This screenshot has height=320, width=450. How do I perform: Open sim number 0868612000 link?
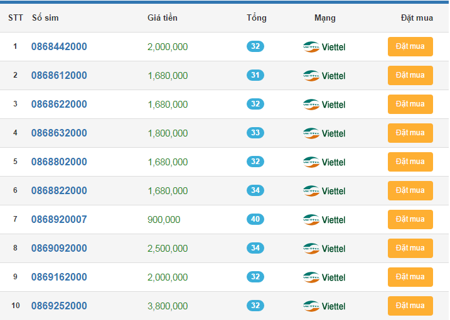(x=59, y=75)
